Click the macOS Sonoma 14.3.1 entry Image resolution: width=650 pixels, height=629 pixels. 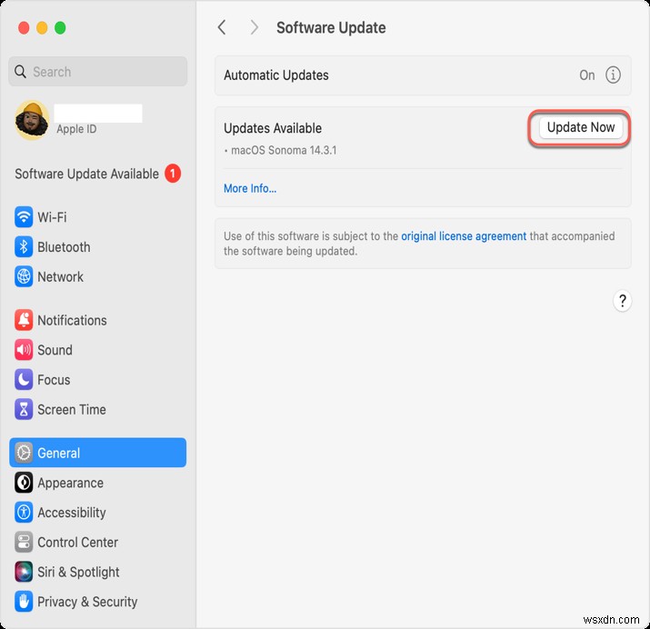coord(284,150)
